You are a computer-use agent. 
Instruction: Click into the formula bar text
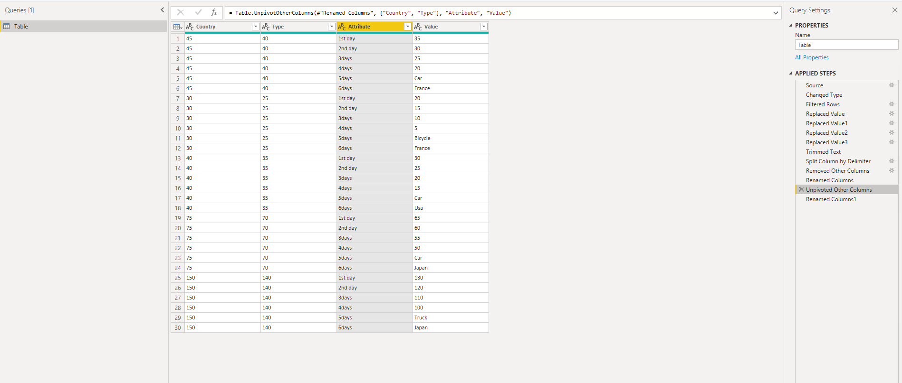click(499, 13)
